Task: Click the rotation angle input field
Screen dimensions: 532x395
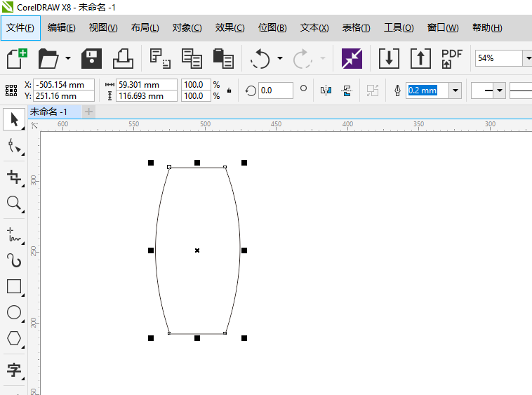Action: (x=275, y=91)
